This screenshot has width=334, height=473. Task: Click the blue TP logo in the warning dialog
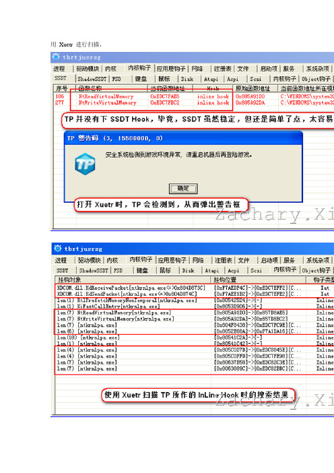(x=85, y=164)
